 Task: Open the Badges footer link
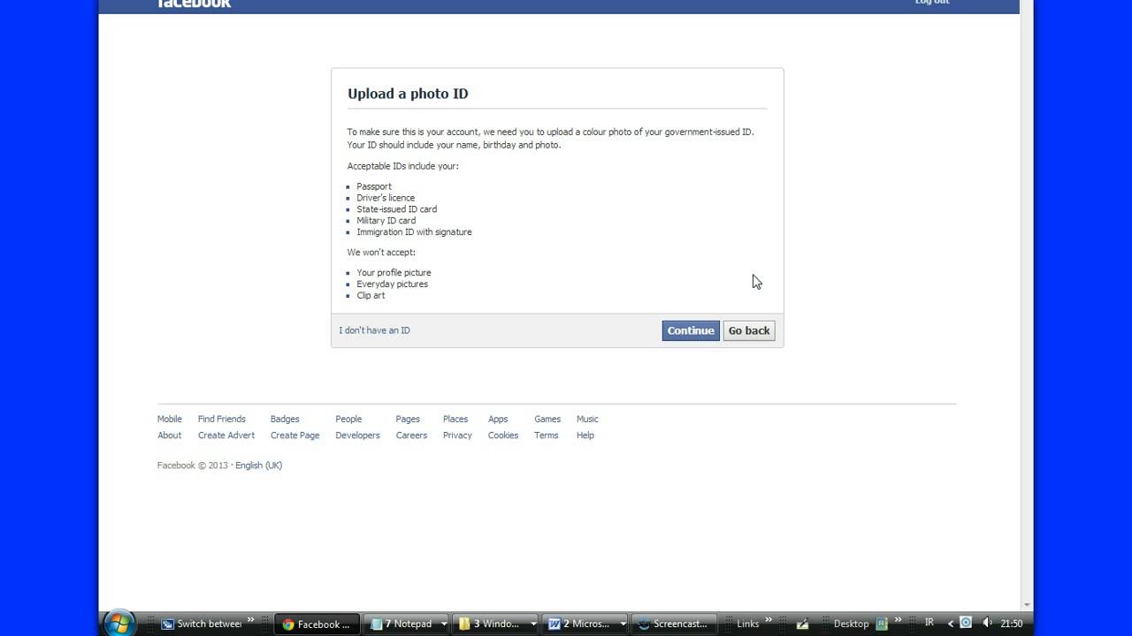coord(285,419)
